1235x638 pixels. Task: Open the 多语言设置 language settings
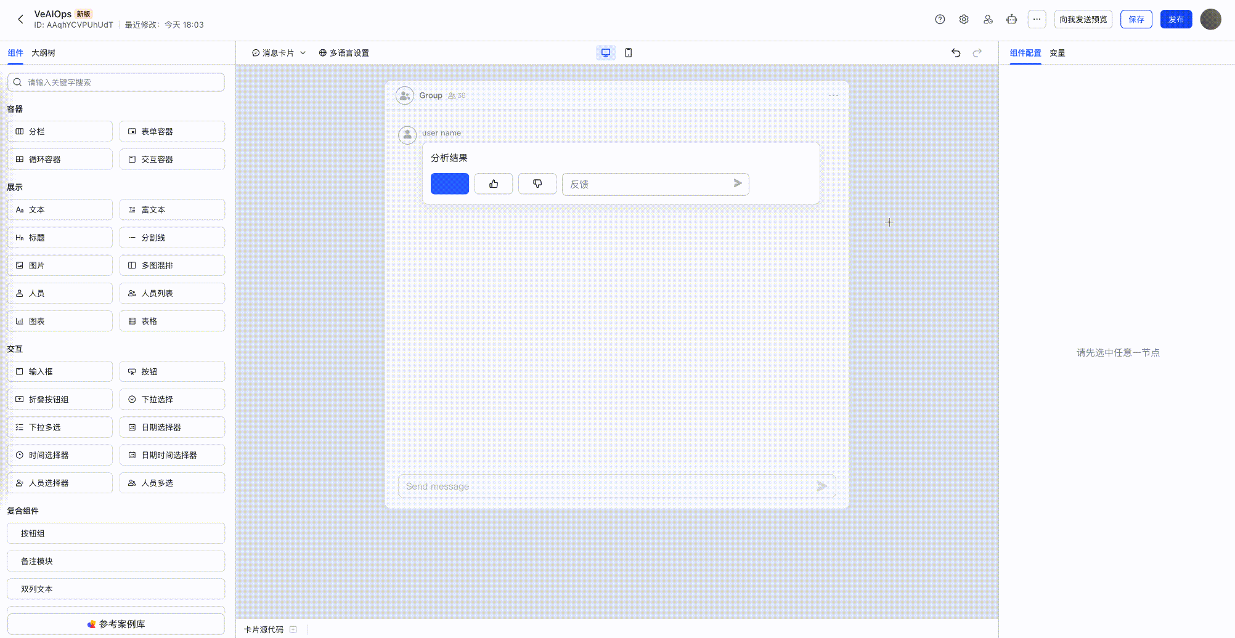[x=344, y=53]
